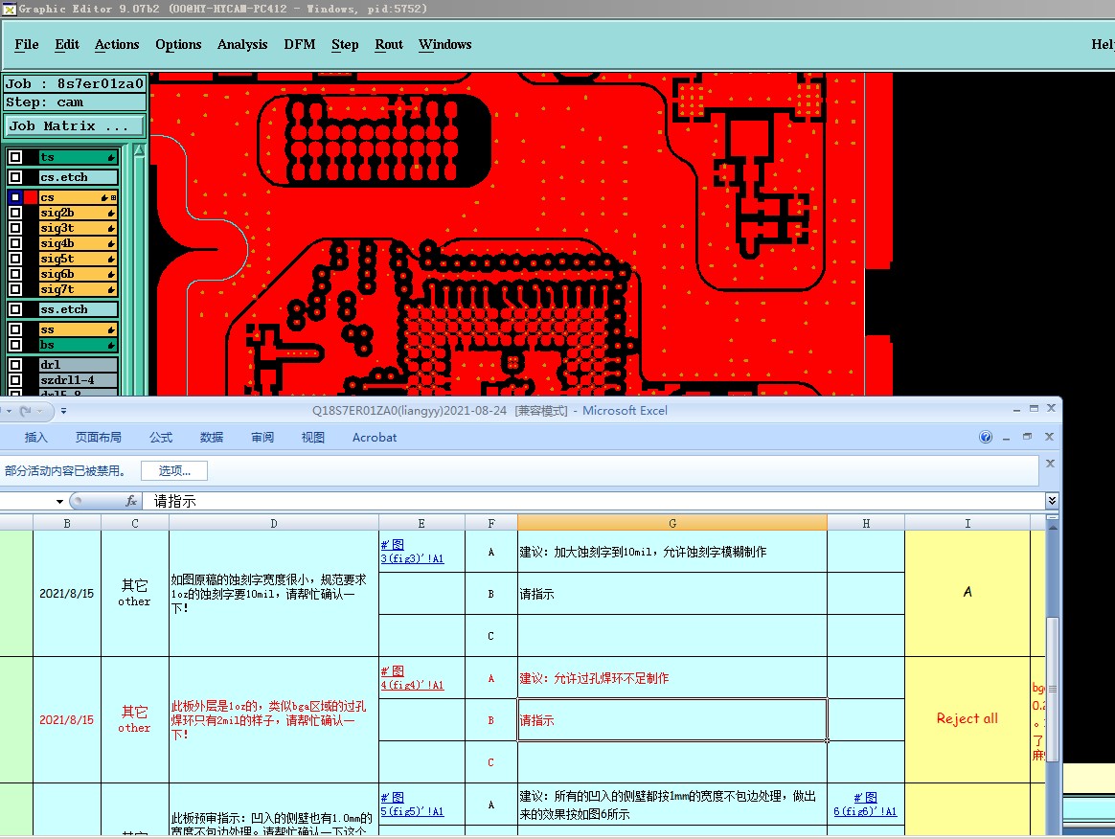Click the pencil icon on ts layer

(x=112, y=157)
